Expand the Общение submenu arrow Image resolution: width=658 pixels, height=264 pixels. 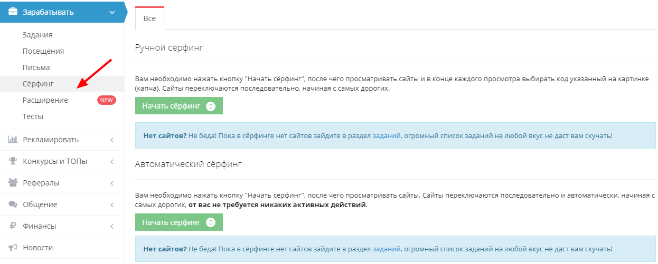[112, 204]
